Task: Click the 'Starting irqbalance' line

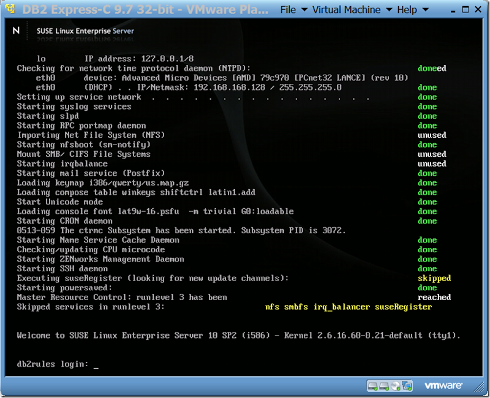Action: [62, 163]
